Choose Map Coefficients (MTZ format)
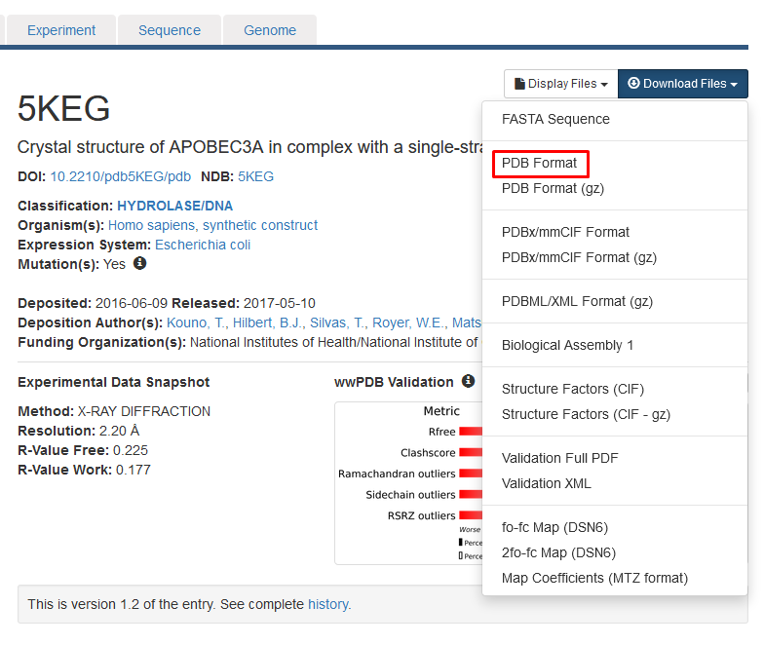The height and width of the screenshot is (645, 764). 594,578
